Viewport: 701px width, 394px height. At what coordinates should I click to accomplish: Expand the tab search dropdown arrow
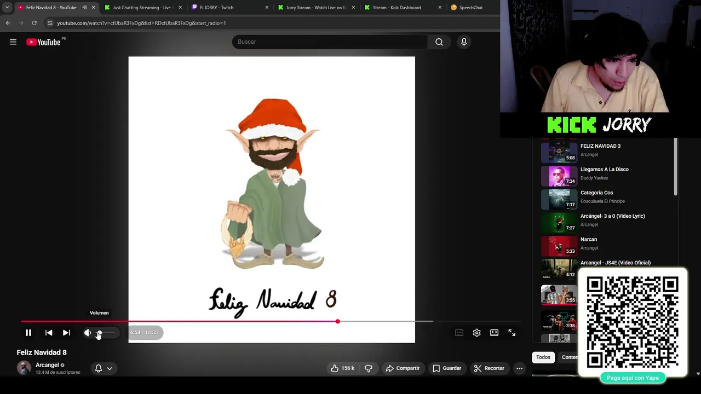tap(7, 8)
